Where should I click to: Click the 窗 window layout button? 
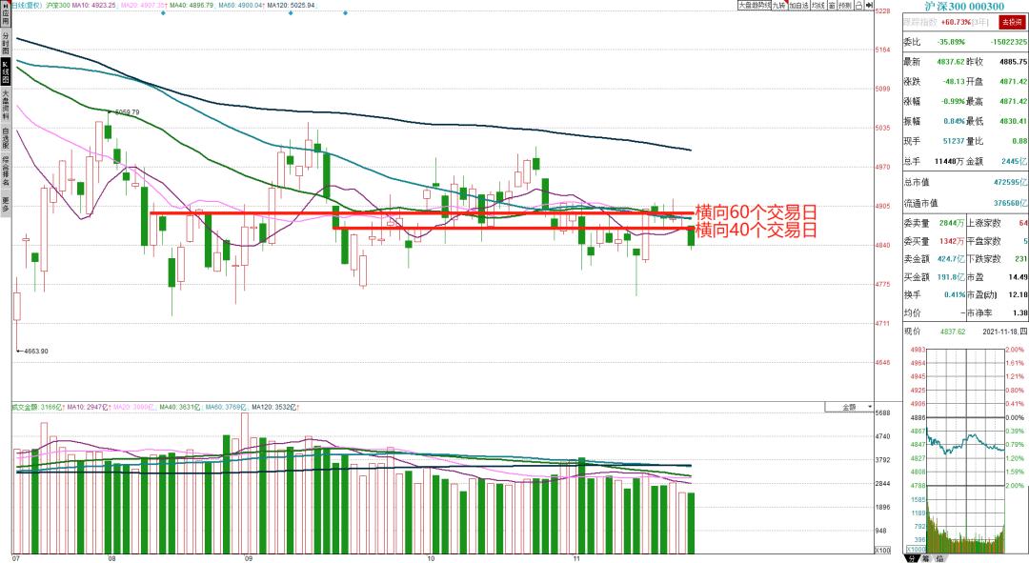coord(832,6)
